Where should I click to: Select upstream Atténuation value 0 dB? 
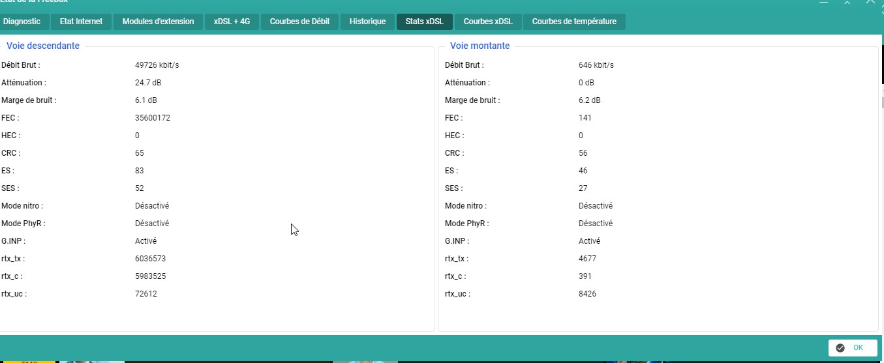click(587, 83)
